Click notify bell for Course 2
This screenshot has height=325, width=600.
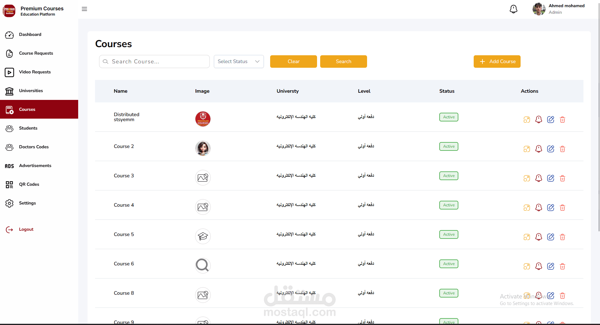539,149
